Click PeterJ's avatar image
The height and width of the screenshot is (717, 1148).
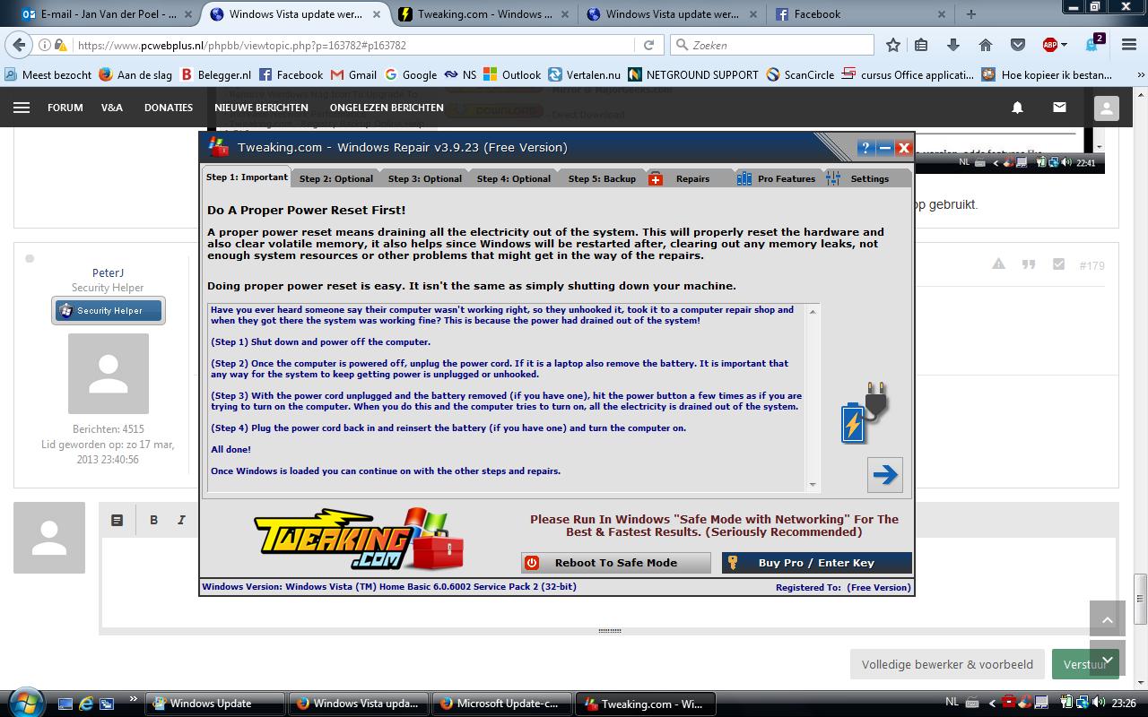109,374
